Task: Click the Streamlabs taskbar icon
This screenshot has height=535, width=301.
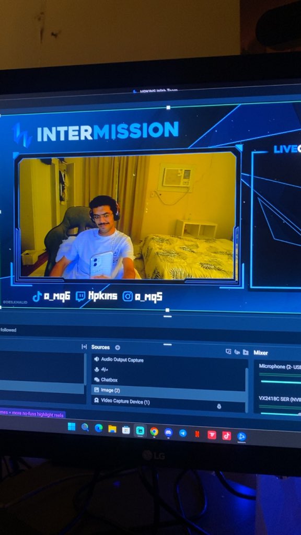Action: (x=140, y=431)
